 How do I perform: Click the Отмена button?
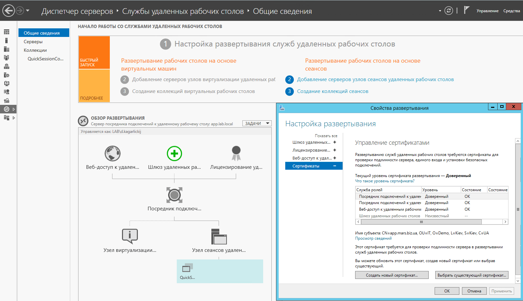pyautogui.click(x=474, y=291)
